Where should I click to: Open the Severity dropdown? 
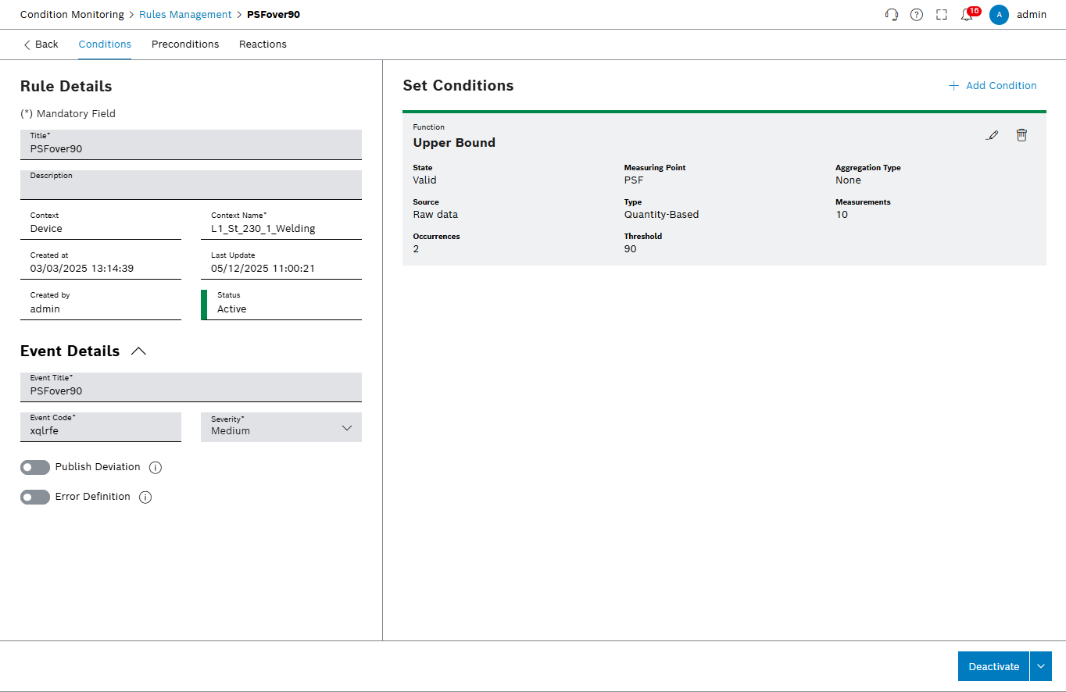coord(281,427)
